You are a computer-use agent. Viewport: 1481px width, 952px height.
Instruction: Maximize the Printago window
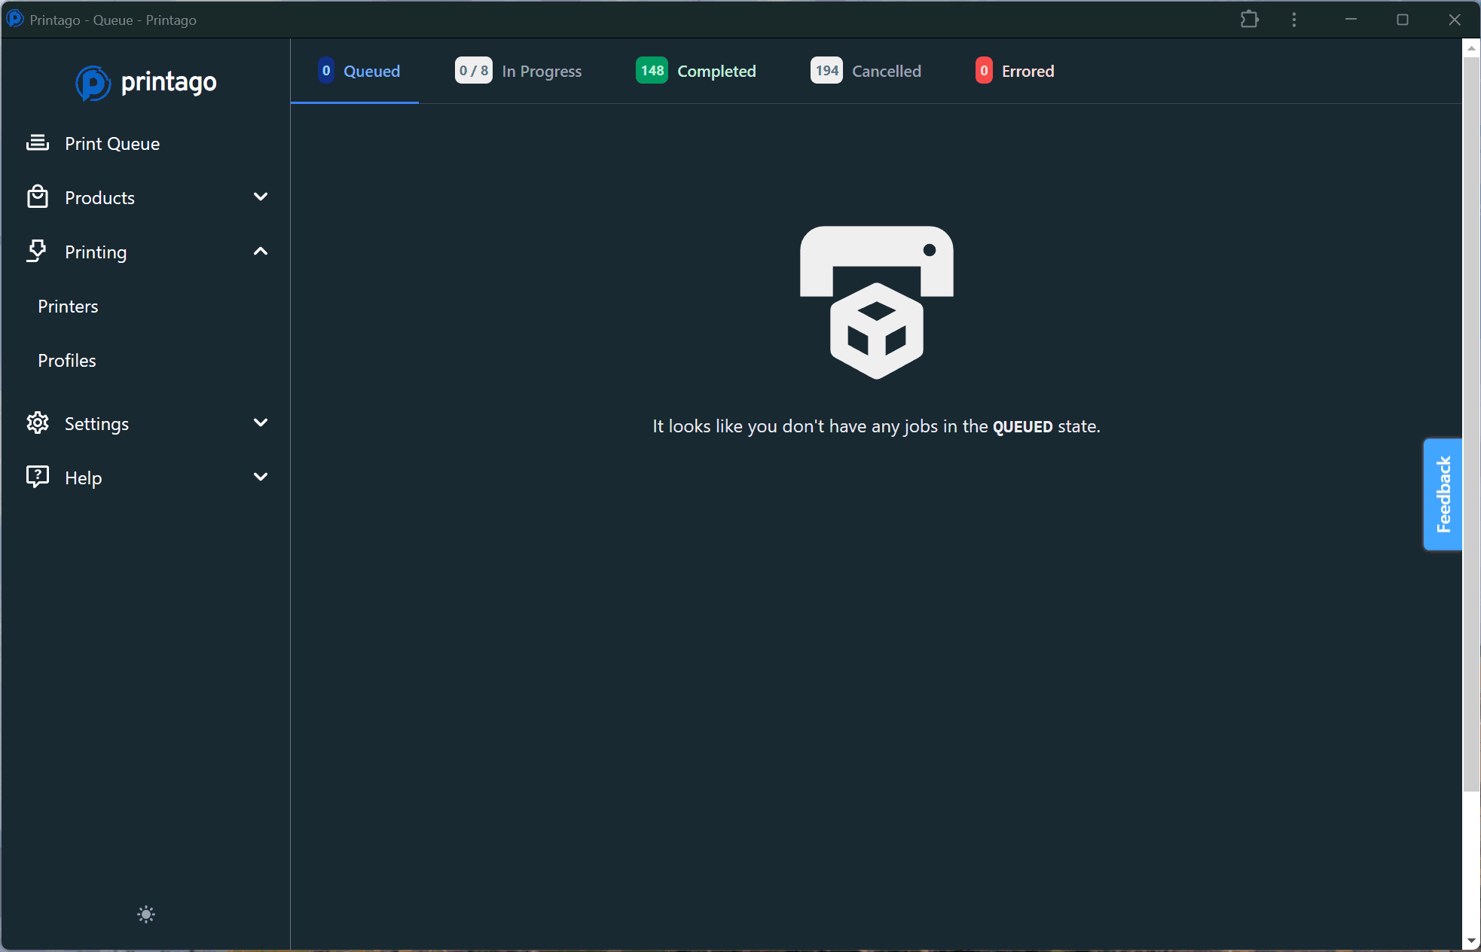(x=1403, y=20)
